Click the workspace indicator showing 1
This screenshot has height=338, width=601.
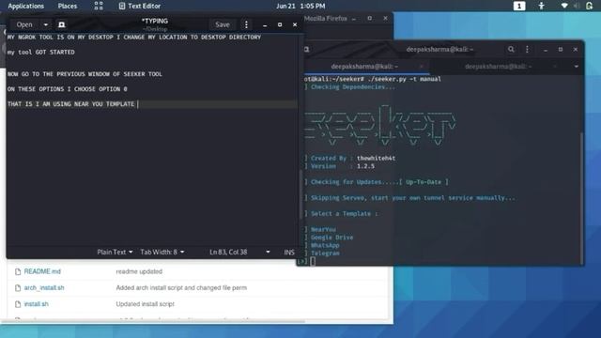point(519,6)
